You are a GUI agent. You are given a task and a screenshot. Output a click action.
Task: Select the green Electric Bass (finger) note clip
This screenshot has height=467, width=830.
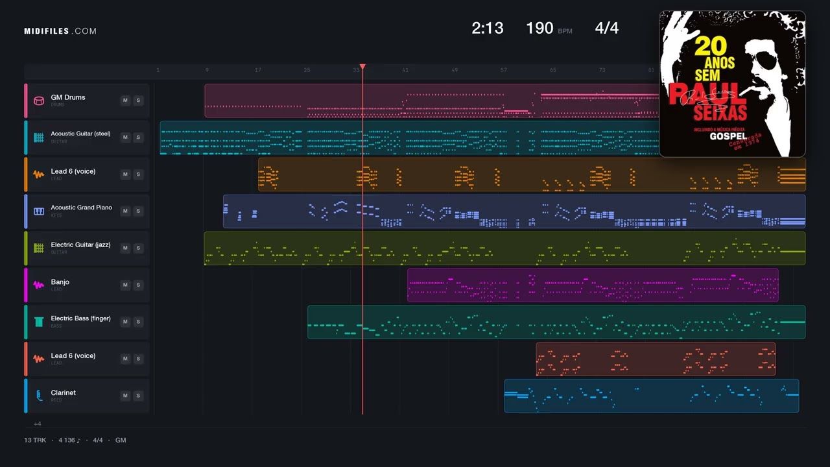[556, 322]
